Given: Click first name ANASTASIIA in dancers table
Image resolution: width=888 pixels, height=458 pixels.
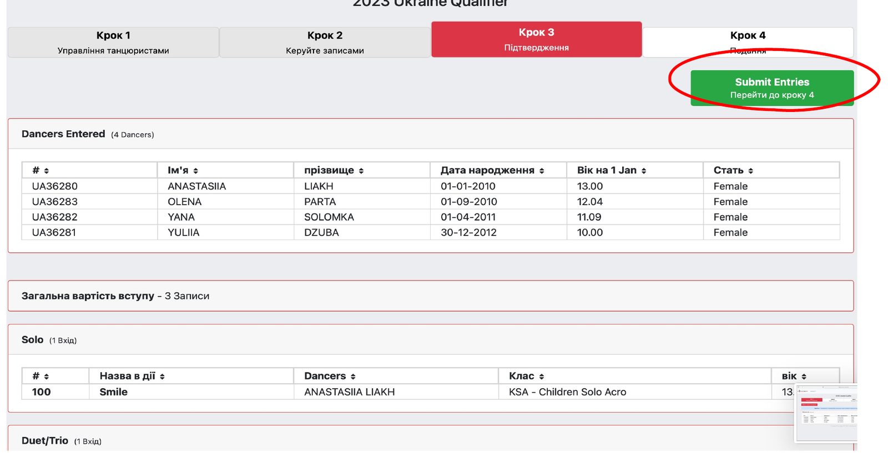Looking at the screenshot, I should point(197,186).
